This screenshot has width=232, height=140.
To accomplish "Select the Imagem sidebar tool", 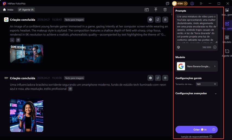I will pyautogui.click(x=227, y=12).
